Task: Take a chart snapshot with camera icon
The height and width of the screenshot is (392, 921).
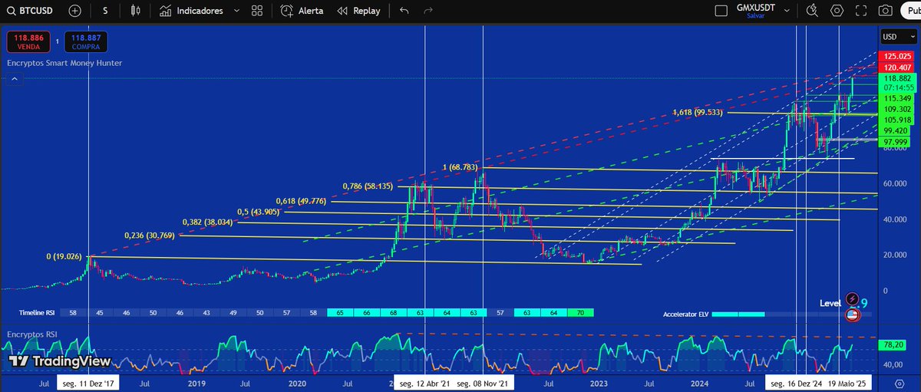Action: [886, 12]
